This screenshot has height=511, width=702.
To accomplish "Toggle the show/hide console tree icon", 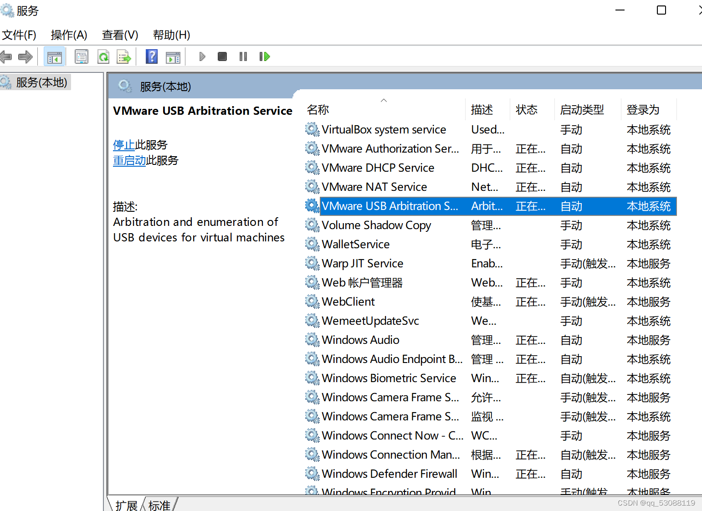I will pyautogui.click(x=54, y=57).
